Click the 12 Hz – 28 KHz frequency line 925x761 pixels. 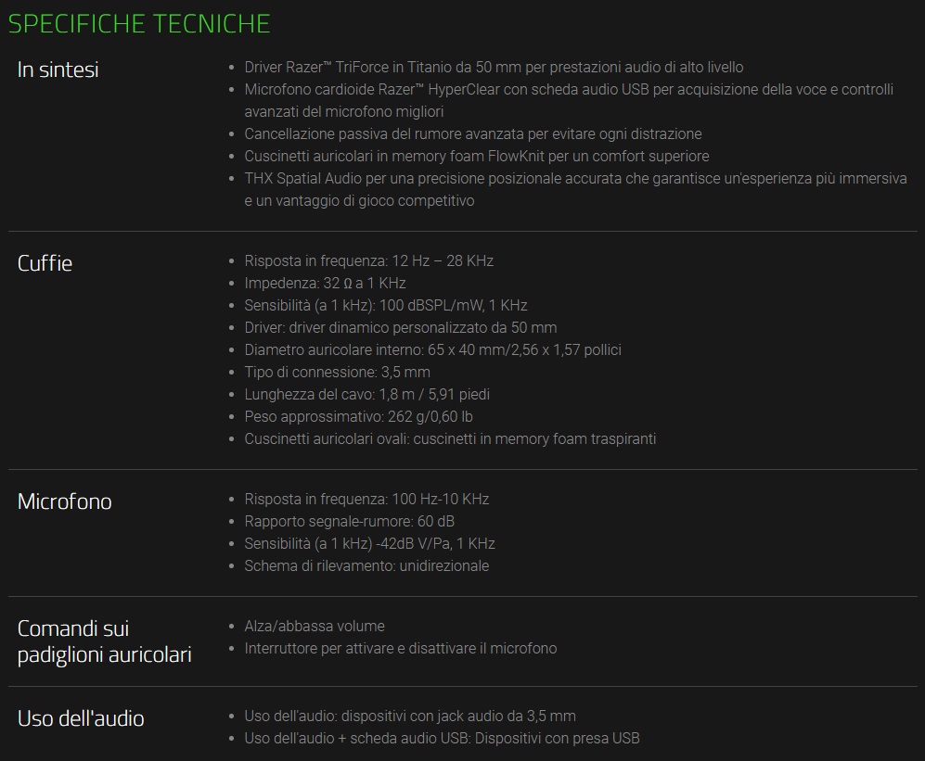368,260
